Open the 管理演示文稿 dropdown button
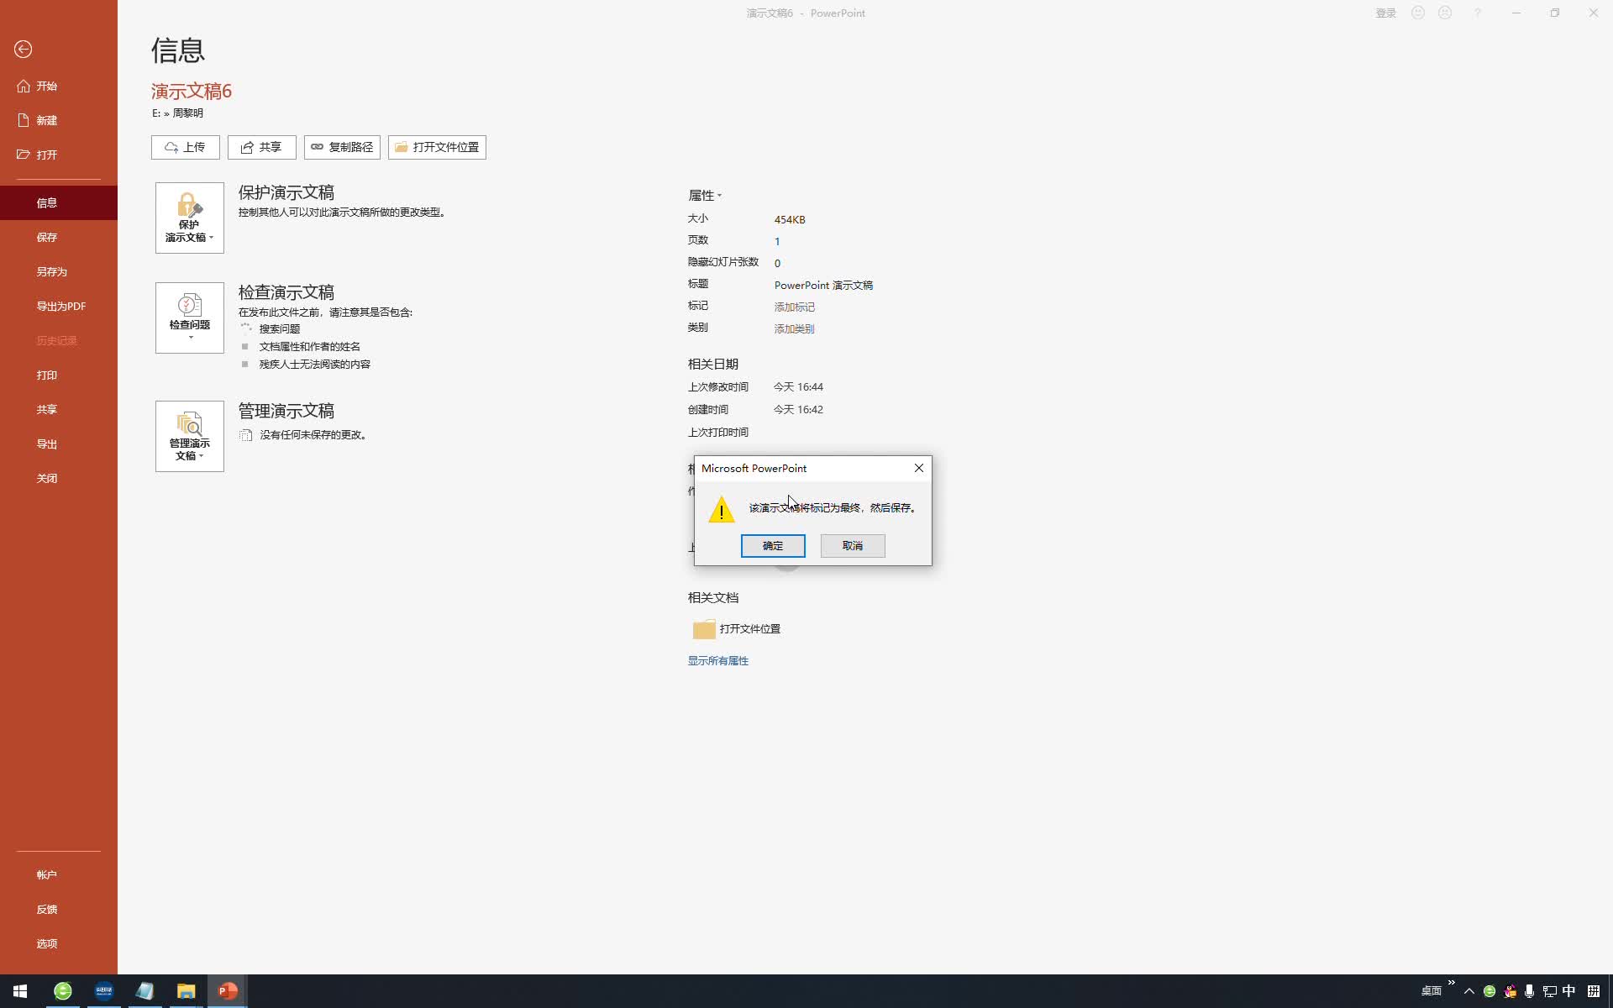The image size is (1613, 1008). (x=190, y=436)
